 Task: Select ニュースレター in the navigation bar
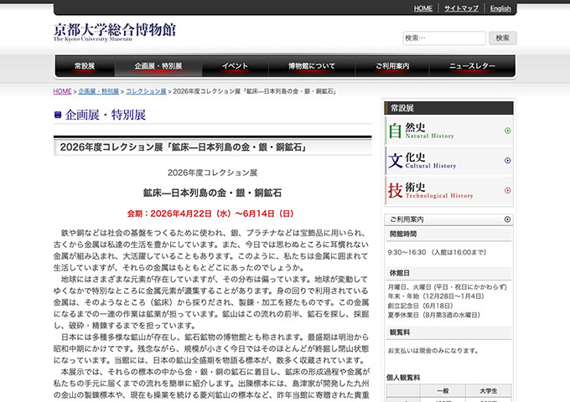(x=472, y=66)
